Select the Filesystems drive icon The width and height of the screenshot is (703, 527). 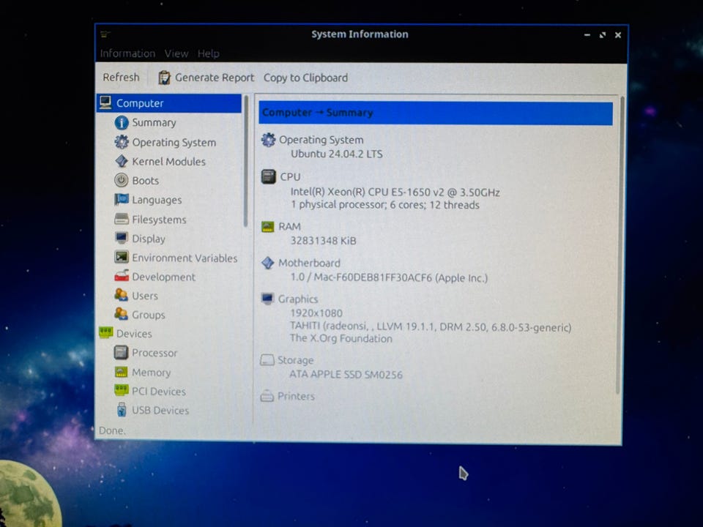122,220
